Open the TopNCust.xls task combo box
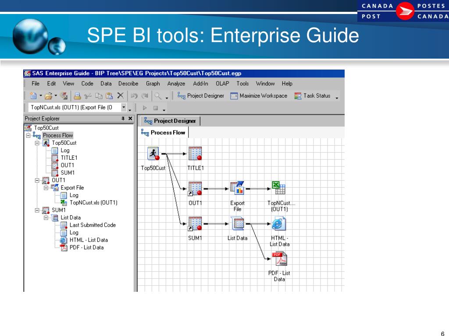 (124, 108)
